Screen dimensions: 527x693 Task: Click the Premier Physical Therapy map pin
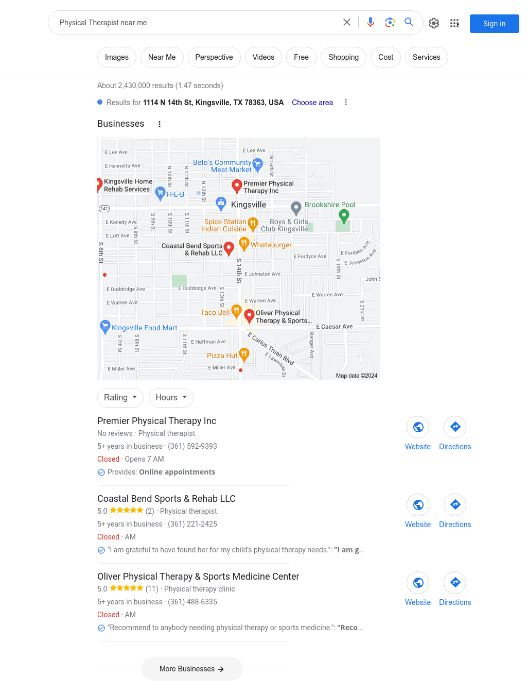coord(237,186)
